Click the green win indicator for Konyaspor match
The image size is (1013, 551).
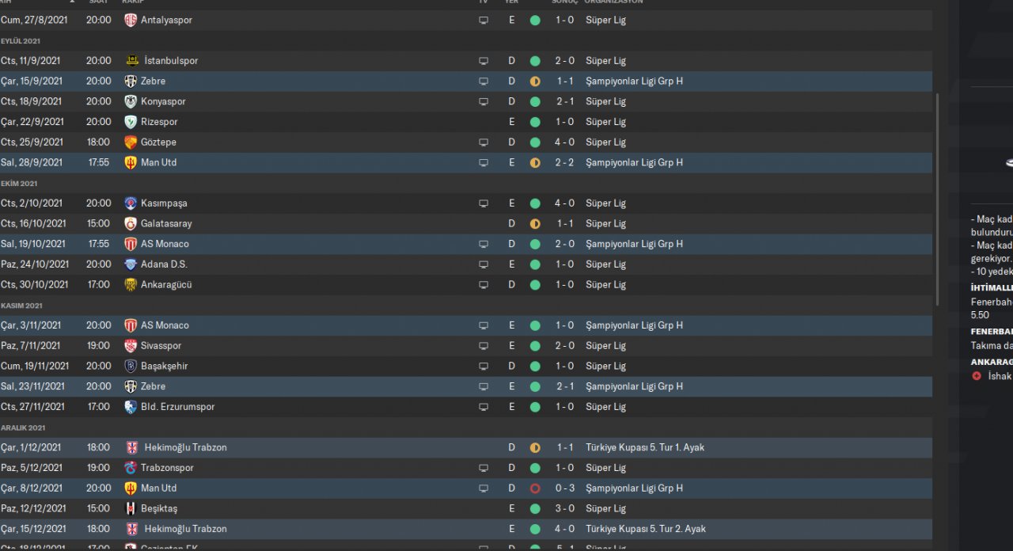click(535, 101)
